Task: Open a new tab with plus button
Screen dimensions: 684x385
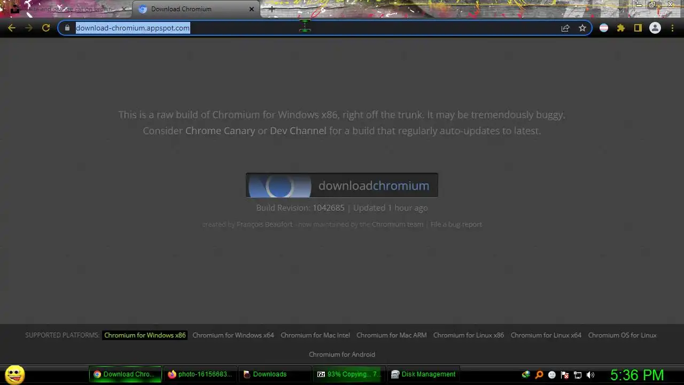Action: (x=271, y=9)
